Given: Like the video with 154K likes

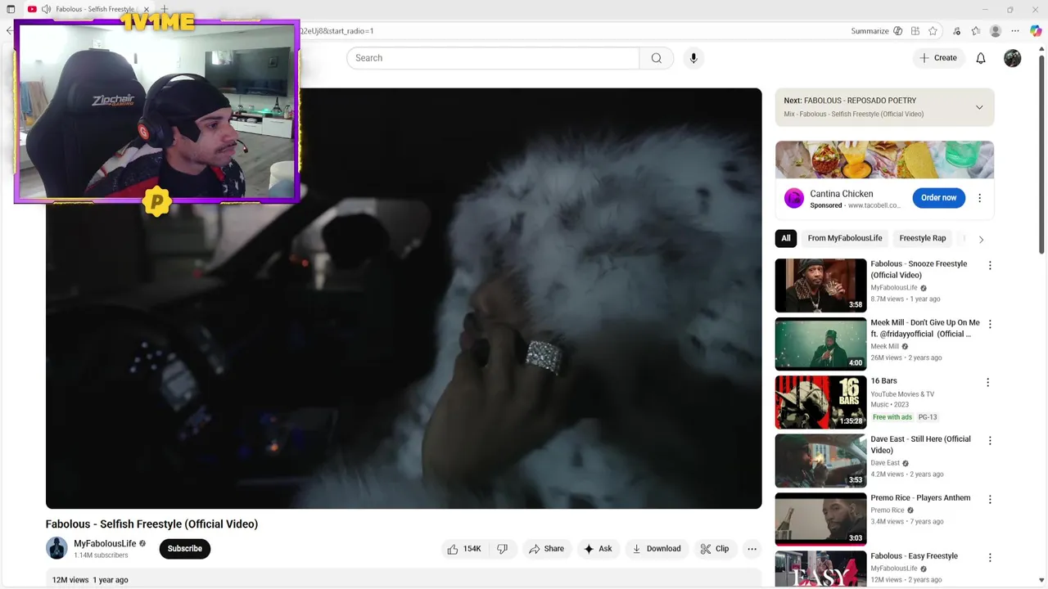Looking at the screenshot, I should tap(464, 549).
